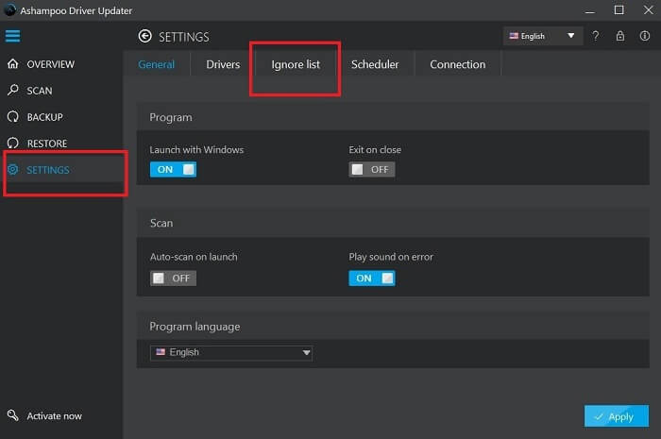This screenshot has width=661, height=439.
Task: Enable Auto-scan on launch switch
Action: tap(173, 279)
